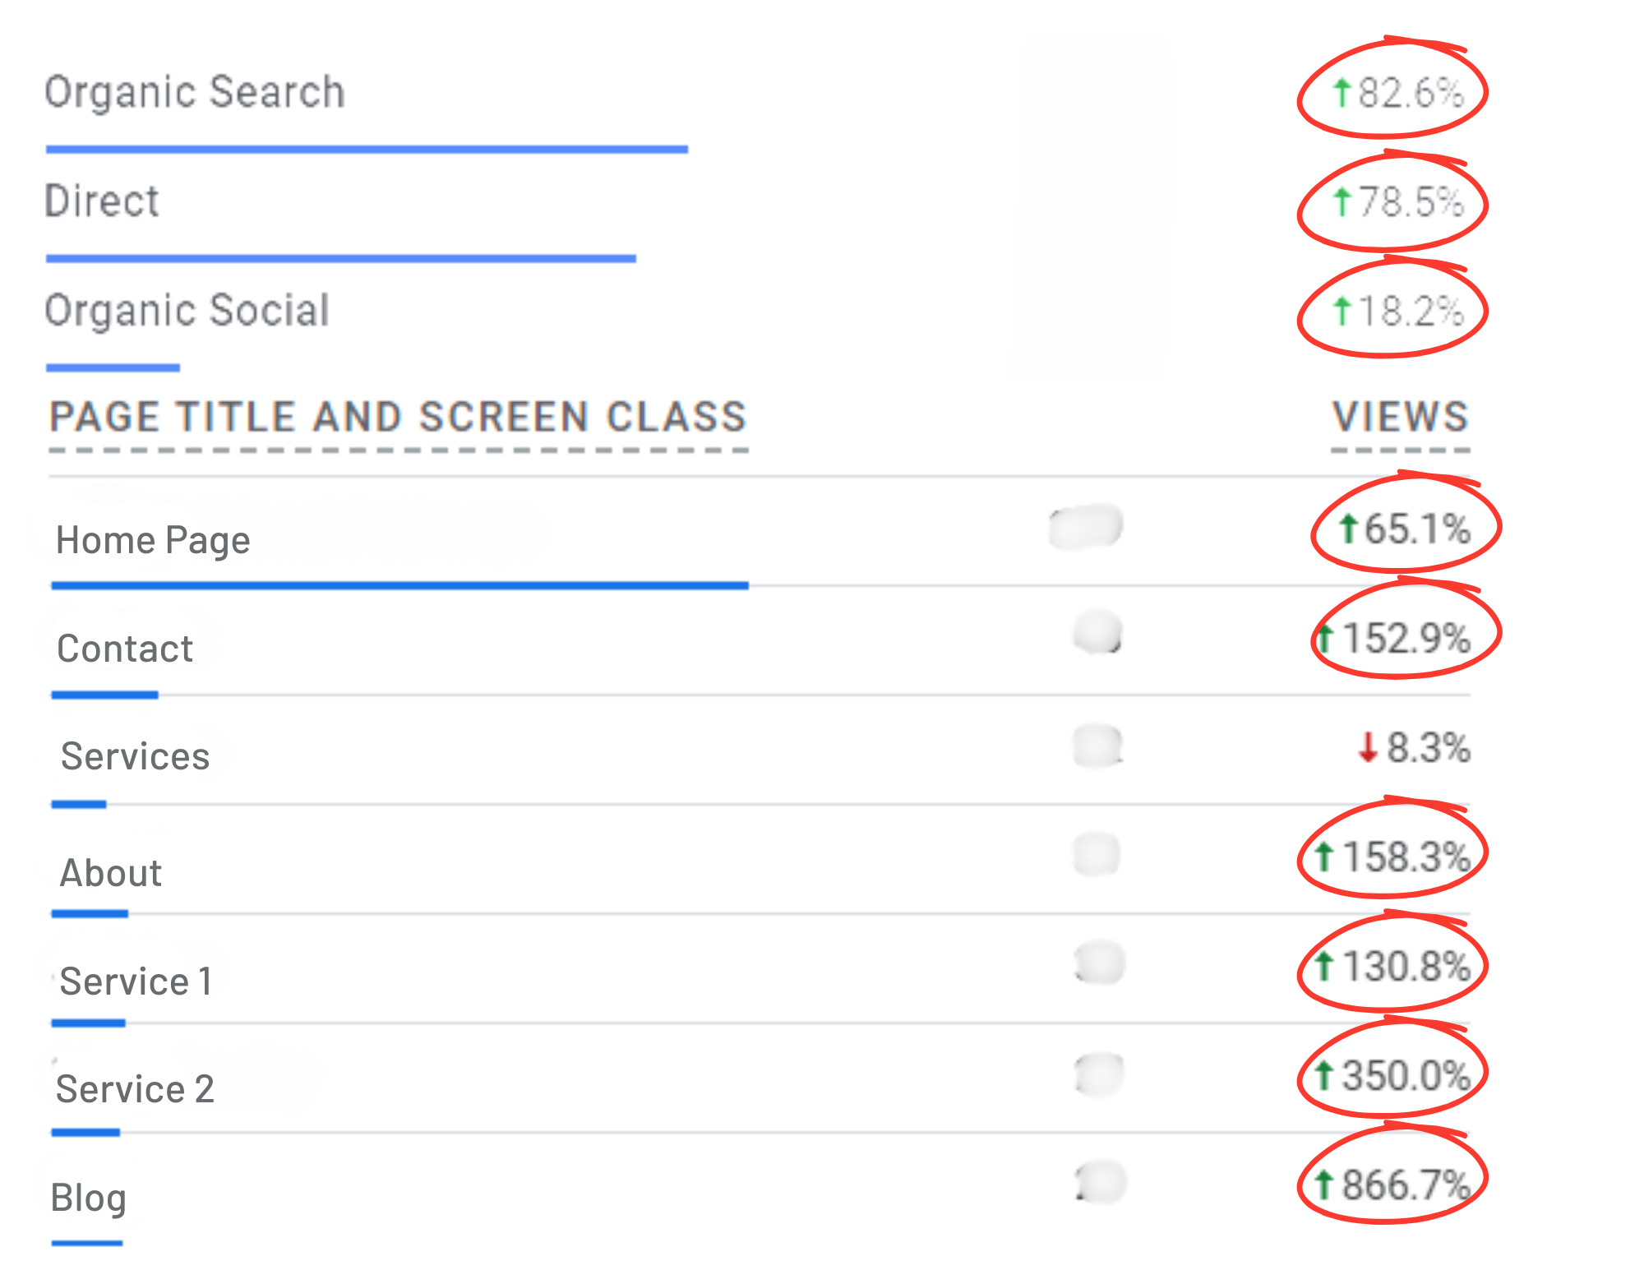Select the Organic Social channel label
The height and width of the screenshot is (1270, 1644).
click(187, 310)
